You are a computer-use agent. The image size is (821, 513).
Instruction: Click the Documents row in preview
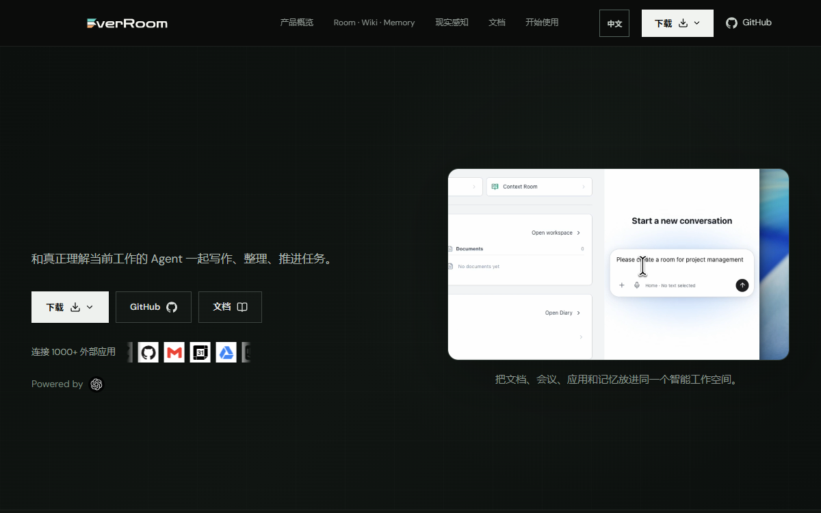point(517,249)
